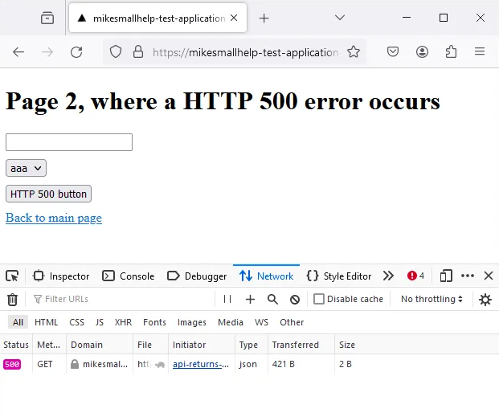The image size is (499, 417).
Task: Select the 500 status request row badge
Action: point(12,364)
